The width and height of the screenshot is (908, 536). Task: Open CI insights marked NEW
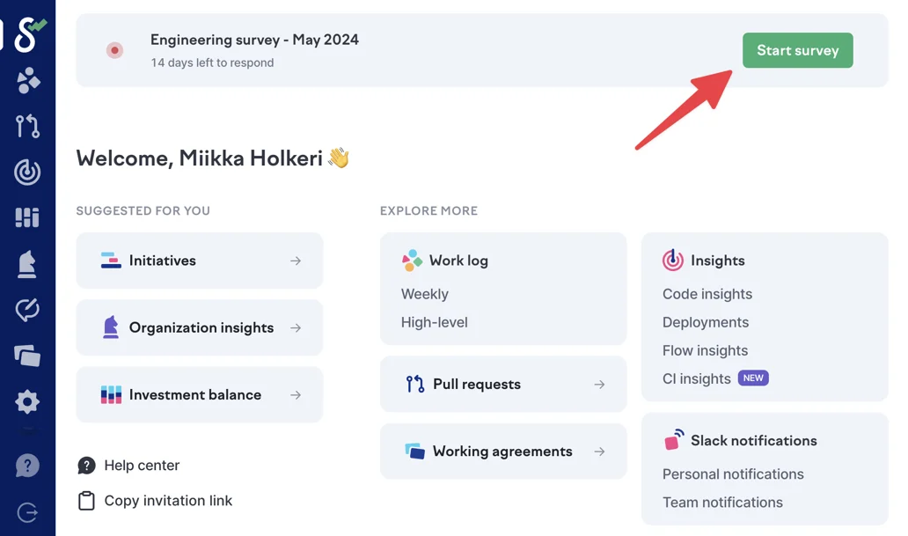pyautogui.click(x=697, y=378)
